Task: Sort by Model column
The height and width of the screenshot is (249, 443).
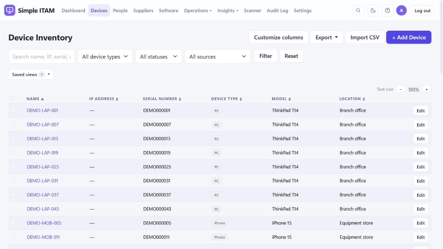Action: (281, 99)
